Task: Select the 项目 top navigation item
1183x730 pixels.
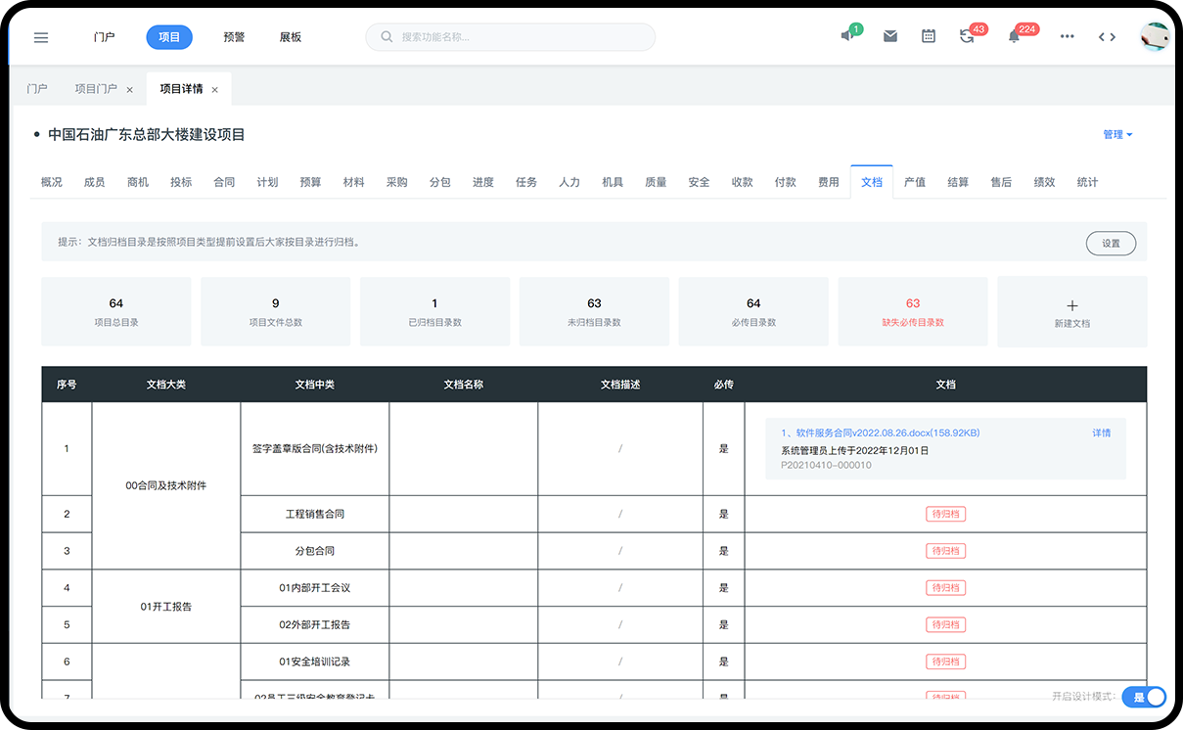Action: coord(169,37)
